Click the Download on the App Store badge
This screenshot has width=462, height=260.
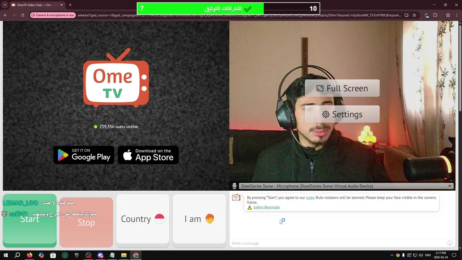148,155
